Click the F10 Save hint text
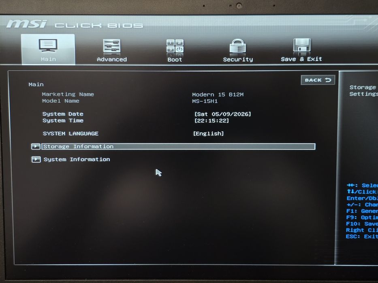 362,224
